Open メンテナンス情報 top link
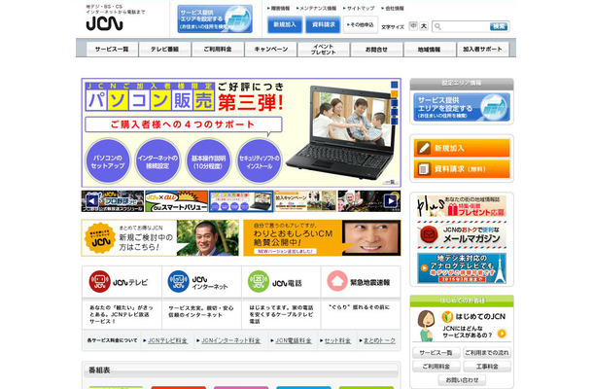593x389 pixels. 316,8
